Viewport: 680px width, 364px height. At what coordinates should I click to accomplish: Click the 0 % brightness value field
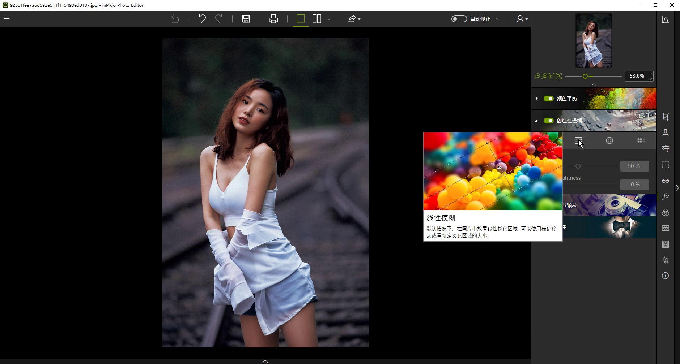tap(635, 185)
